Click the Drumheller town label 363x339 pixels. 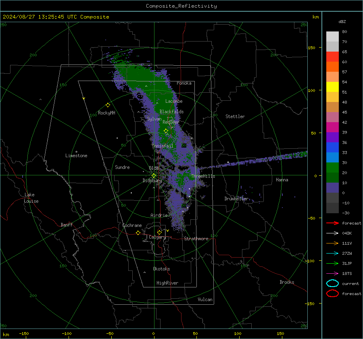[x=236, y=199]
